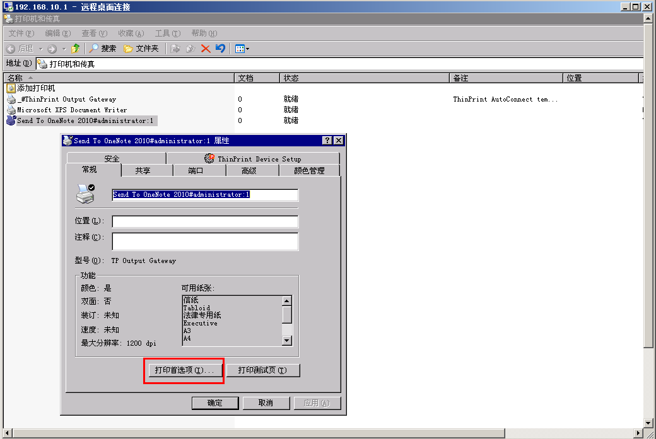Click the 位置(L) input field
The height and width of the screenshot is (439, 656).
point(205,221)
